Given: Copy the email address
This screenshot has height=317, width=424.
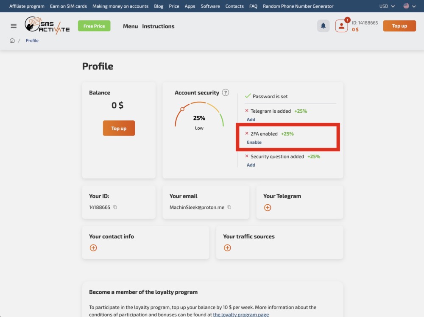Looking at the screenshot, I should click(x=229, y=207).
